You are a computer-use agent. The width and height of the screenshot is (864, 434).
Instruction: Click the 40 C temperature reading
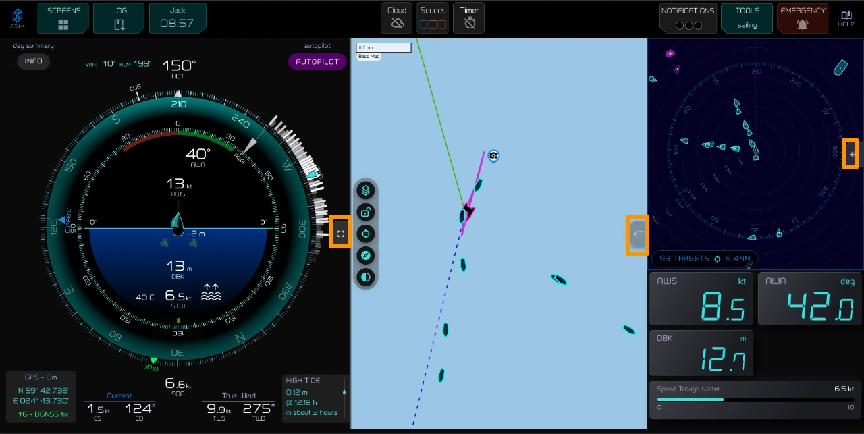coord(144,297)
